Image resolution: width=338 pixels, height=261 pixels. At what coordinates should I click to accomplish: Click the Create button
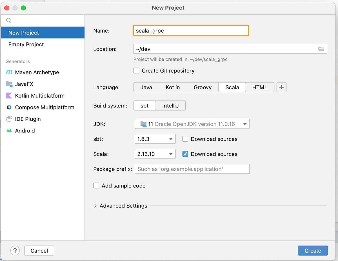pyautogui.click(x=313, y=250)
